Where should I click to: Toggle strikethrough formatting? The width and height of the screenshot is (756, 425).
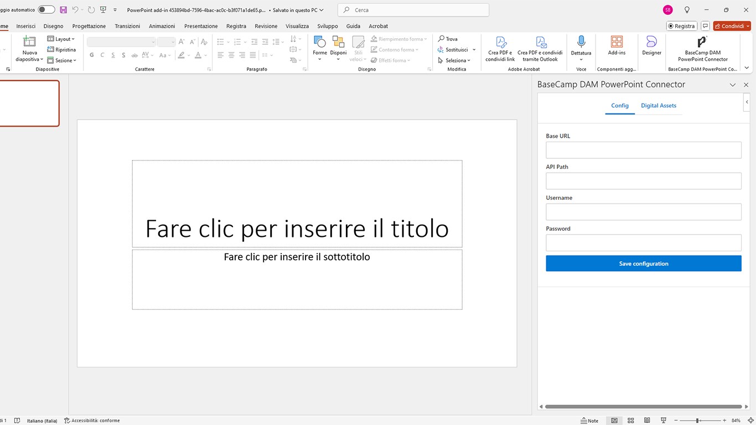coord(134,55)
